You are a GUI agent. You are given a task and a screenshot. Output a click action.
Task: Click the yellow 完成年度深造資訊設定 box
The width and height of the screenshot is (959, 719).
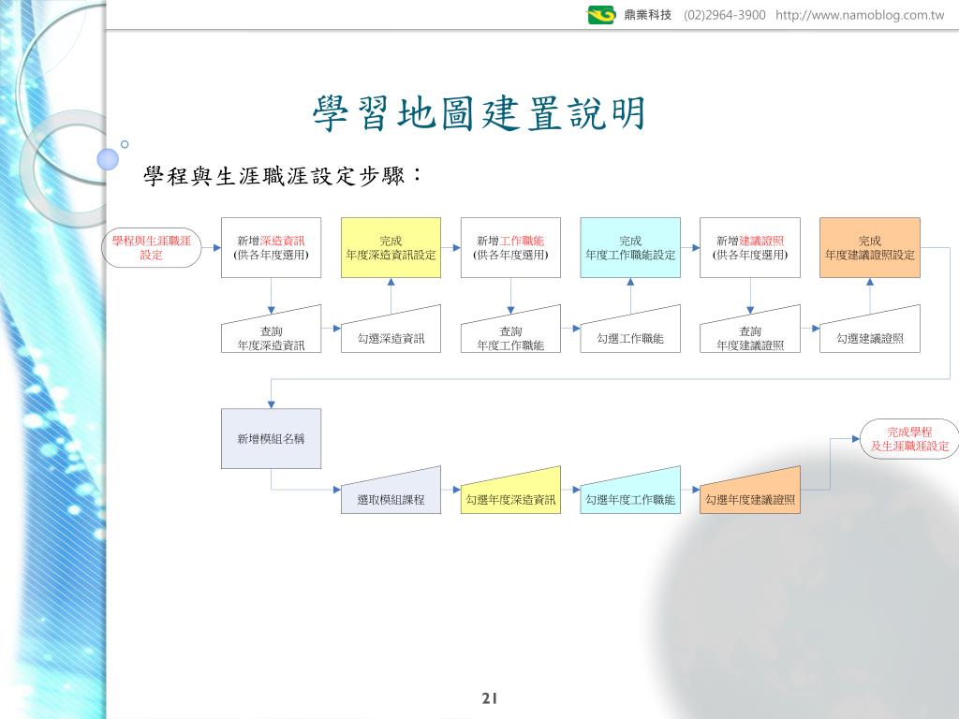(x=391, y=247)
